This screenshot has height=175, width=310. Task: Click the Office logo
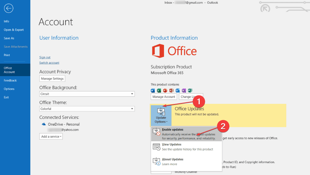(174, 51)
